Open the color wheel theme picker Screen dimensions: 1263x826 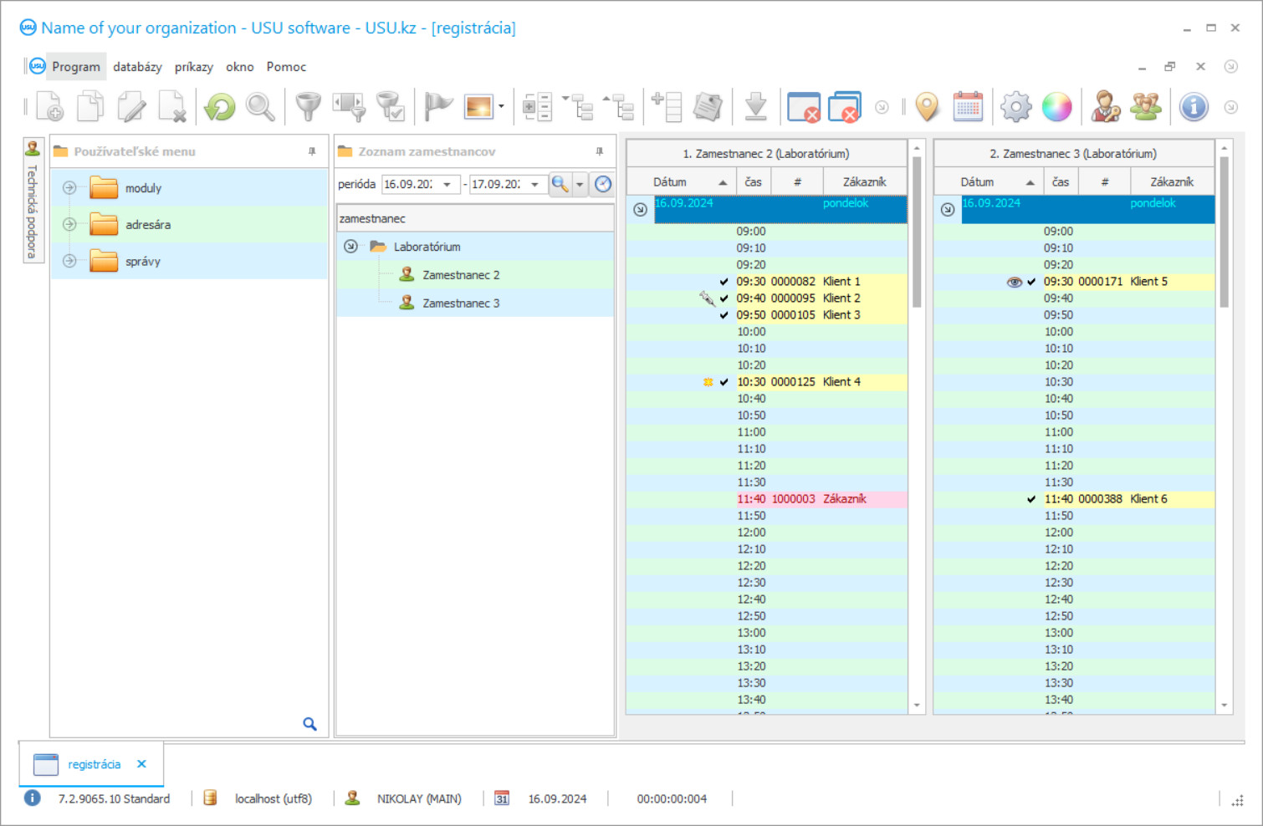click(1056, 107)
